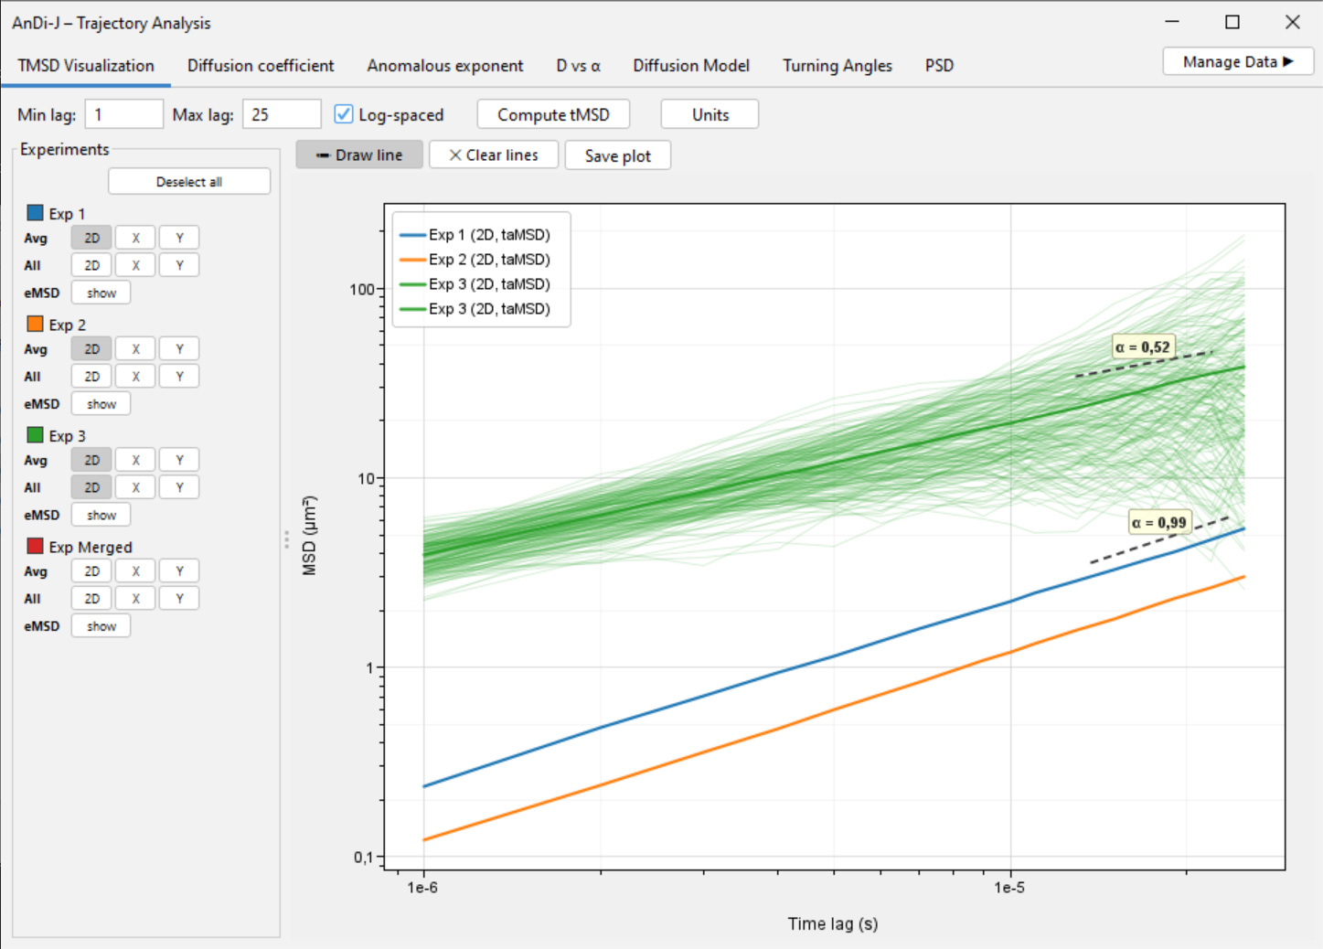Maximize the AnDi-J window
The width and height of the screenshot is (1323, 949).
1232,22
